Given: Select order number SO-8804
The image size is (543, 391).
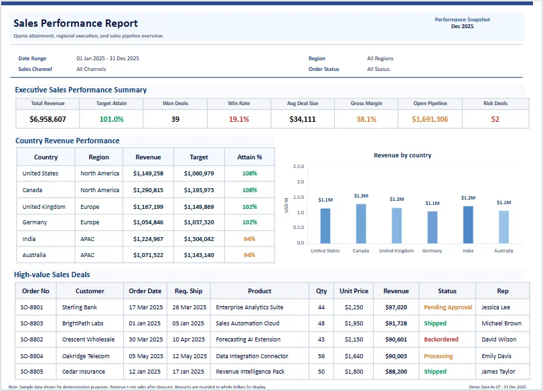Looking at the screenshot, I should 32,356.
